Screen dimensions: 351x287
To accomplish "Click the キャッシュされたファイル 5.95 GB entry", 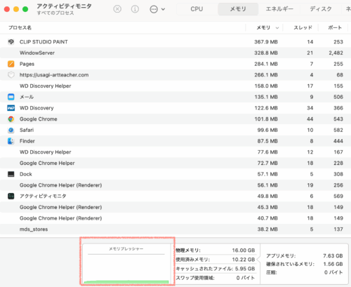I will coord(216,269).
